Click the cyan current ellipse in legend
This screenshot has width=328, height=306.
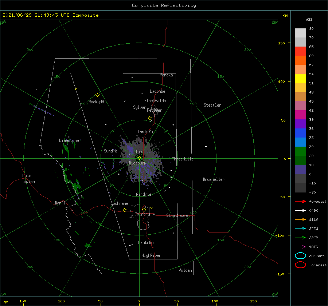pos(300,256)
